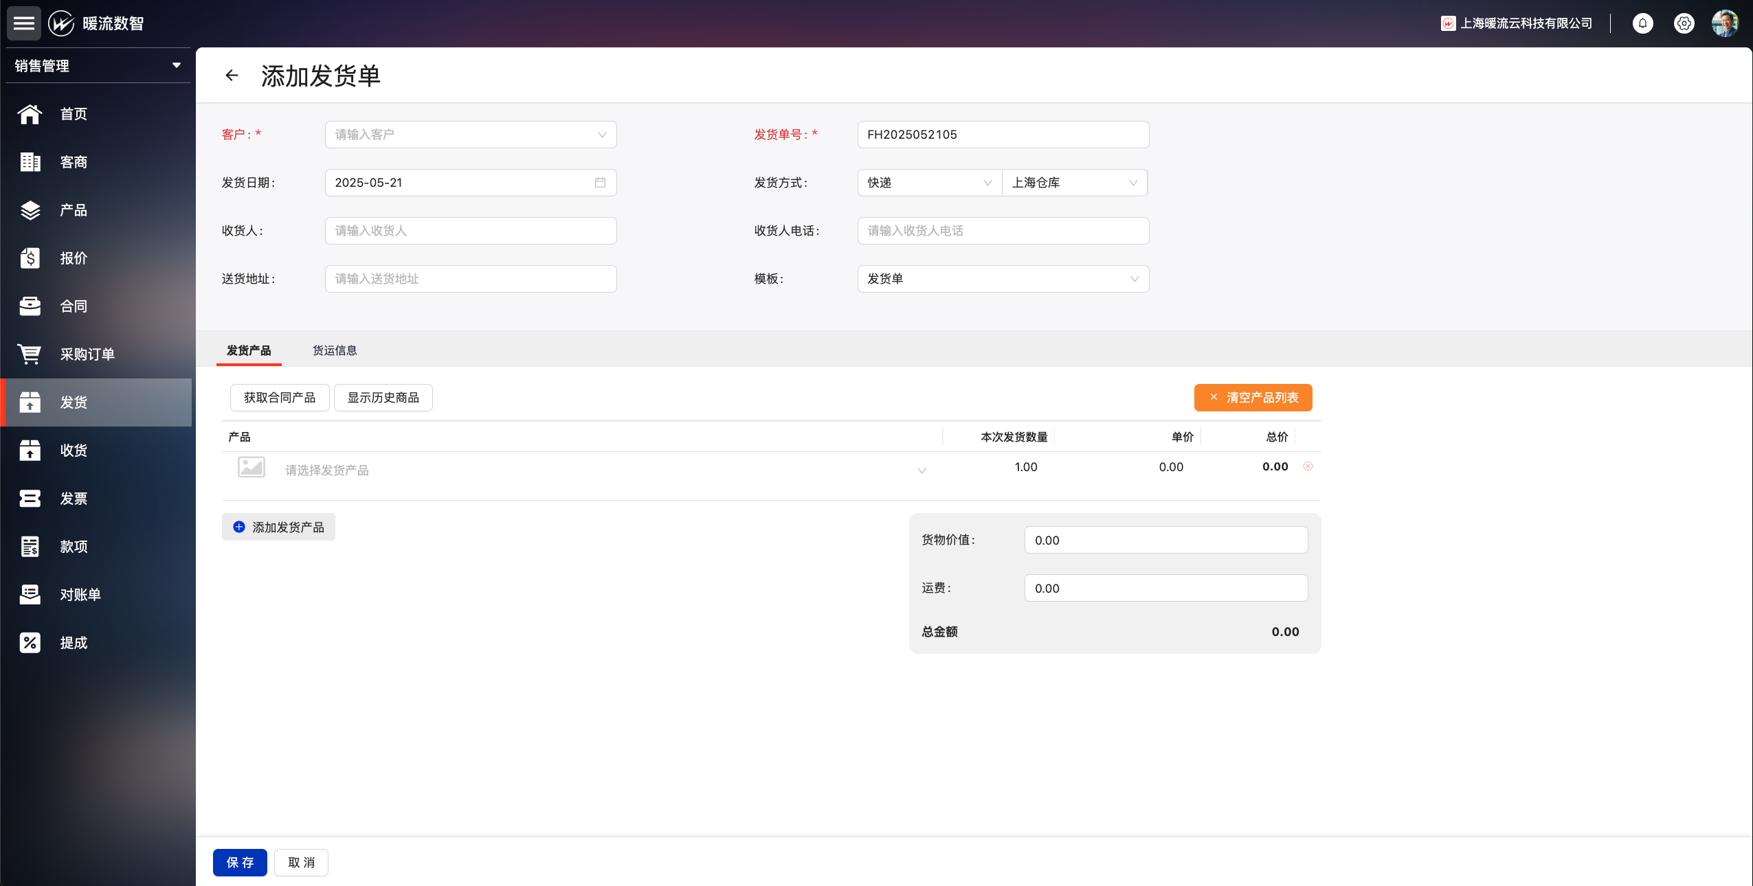Click the user avatar picture

click(1725, 23)
